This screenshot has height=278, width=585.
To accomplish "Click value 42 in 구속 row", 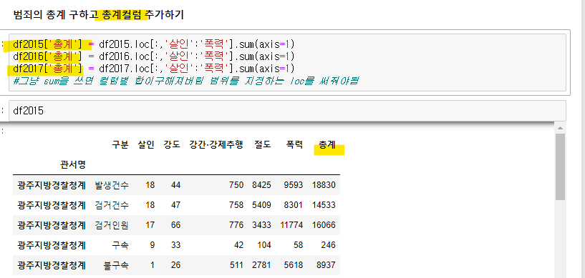I will (x=238, y=245).
